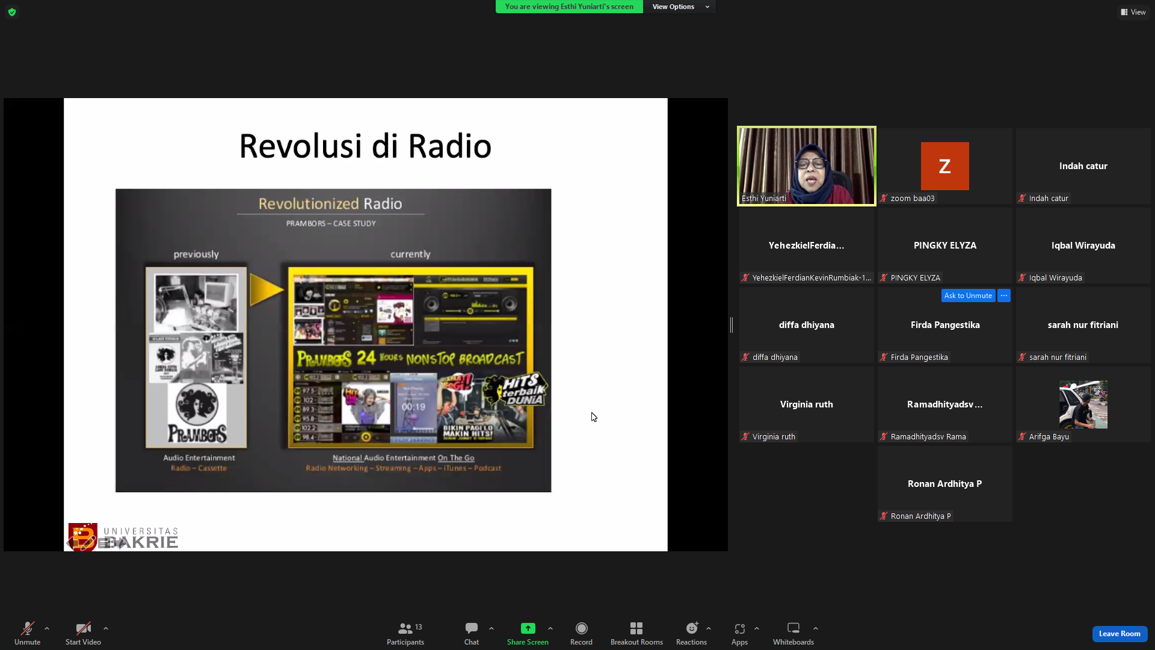Click the 'You are viewing Esthi Yuniarti's screen' banner

[x=569, y=7]
